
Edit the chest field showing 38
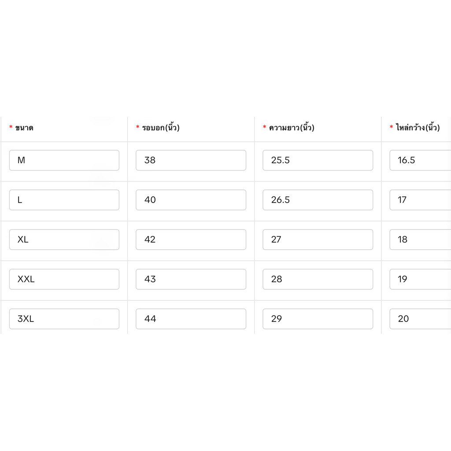coord(191,160)
